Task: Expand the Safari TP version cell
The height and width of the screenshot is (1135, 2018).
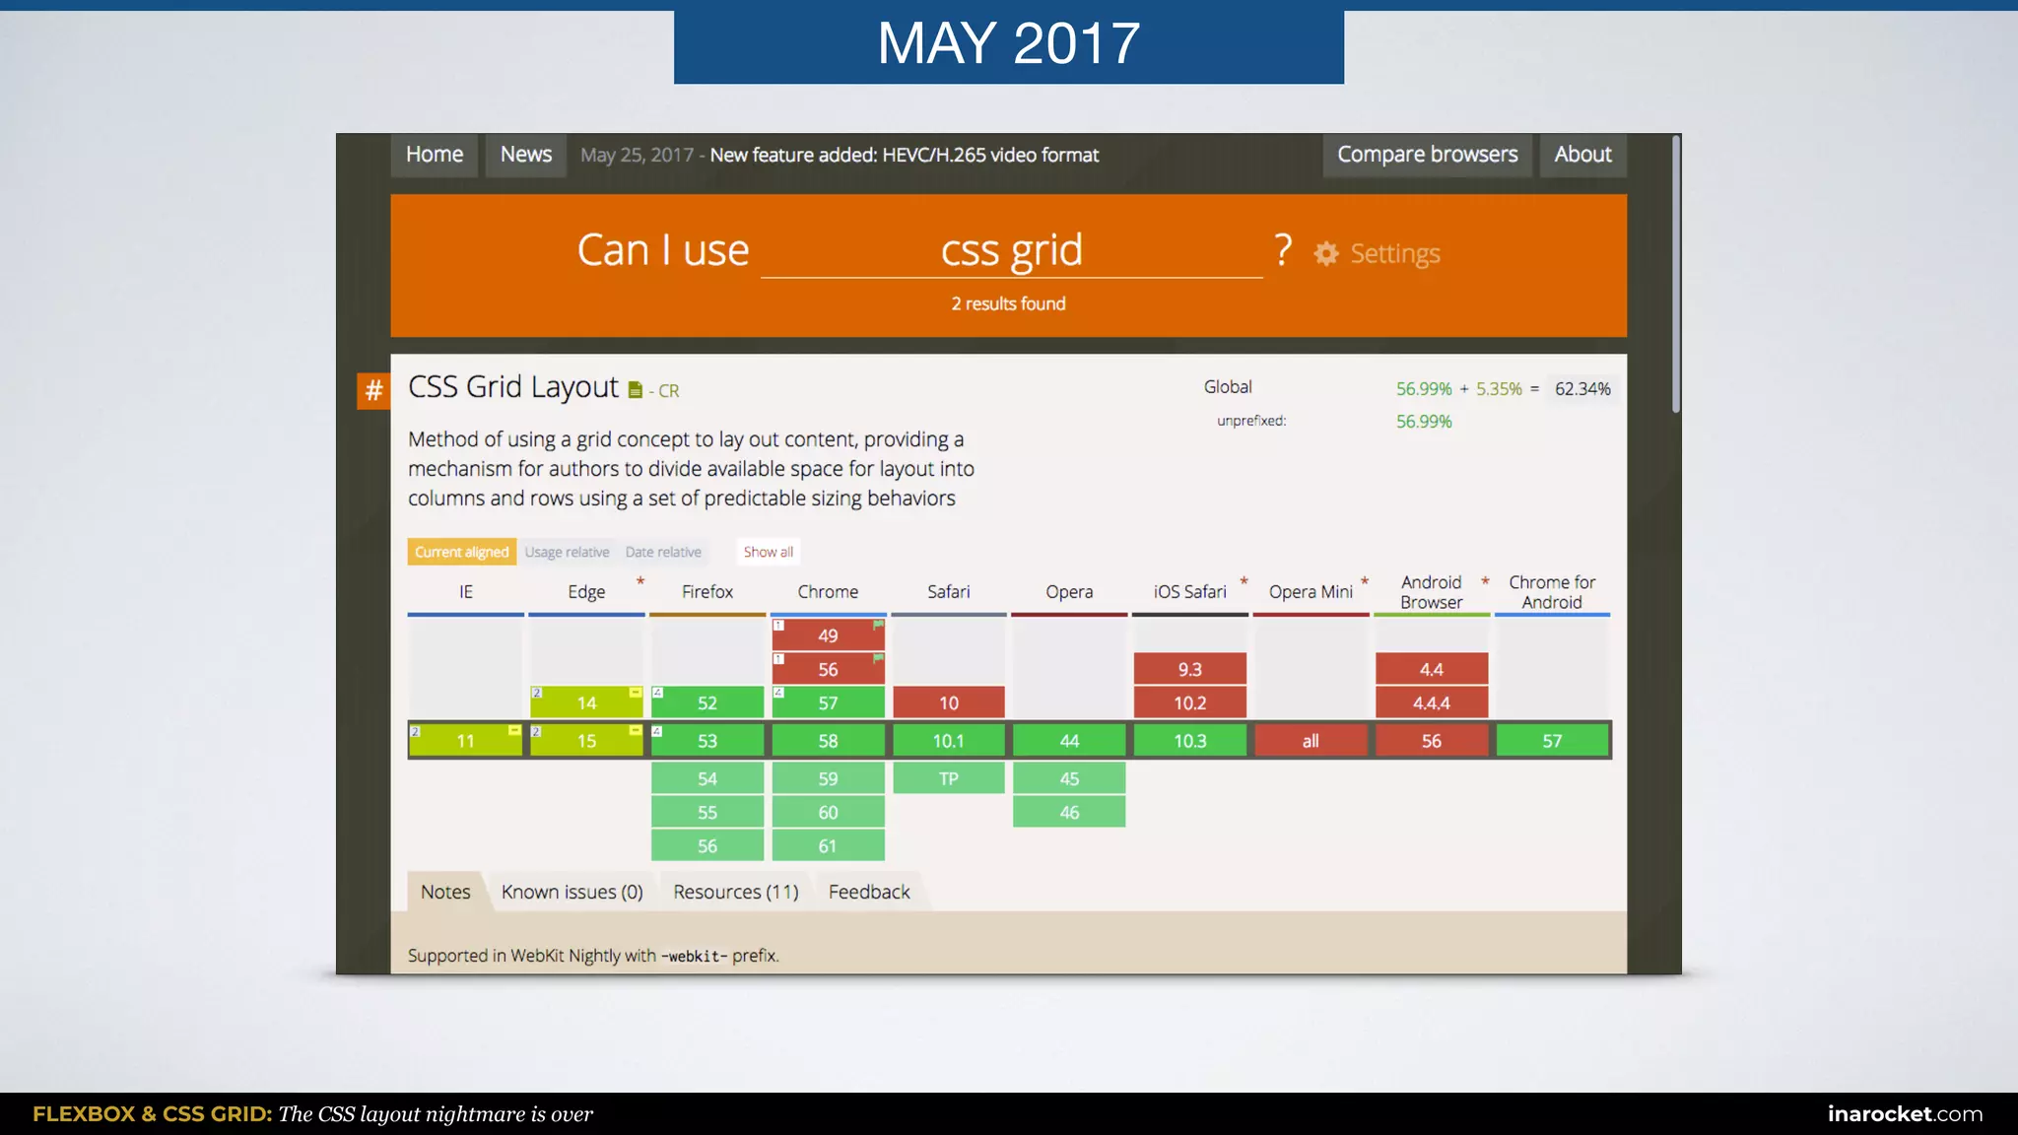Action: pyautogui.click(x=948, y=778)
